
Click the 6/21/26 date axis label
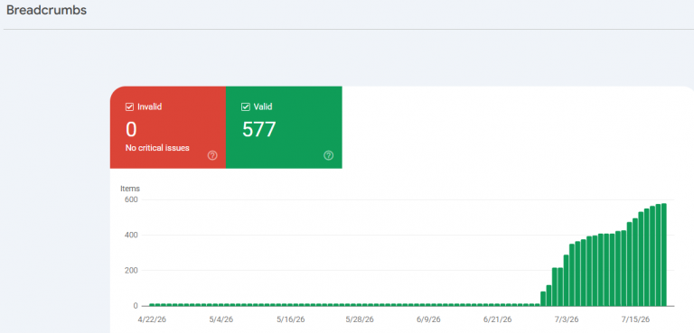(x=498, y=319)
